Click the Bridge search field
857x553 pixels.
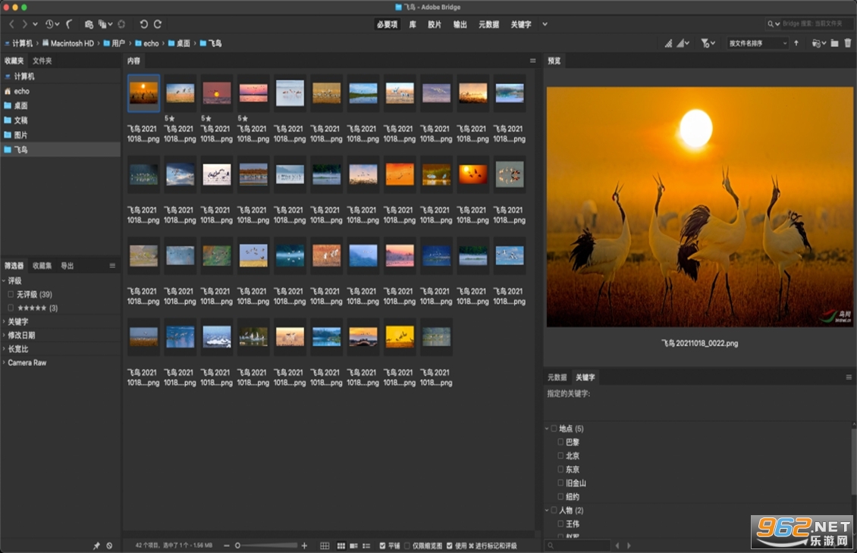(815, 23)
